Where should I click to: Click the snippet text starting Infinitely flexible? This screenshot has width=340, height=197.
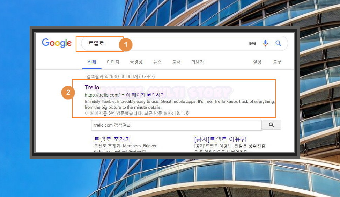[179, 104]
